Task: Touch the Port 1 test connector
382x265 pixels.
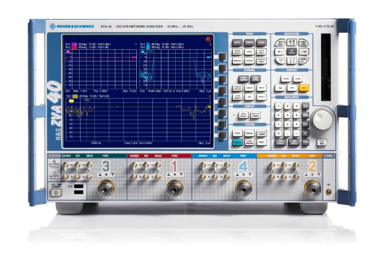Action: [x=175, y=188]
